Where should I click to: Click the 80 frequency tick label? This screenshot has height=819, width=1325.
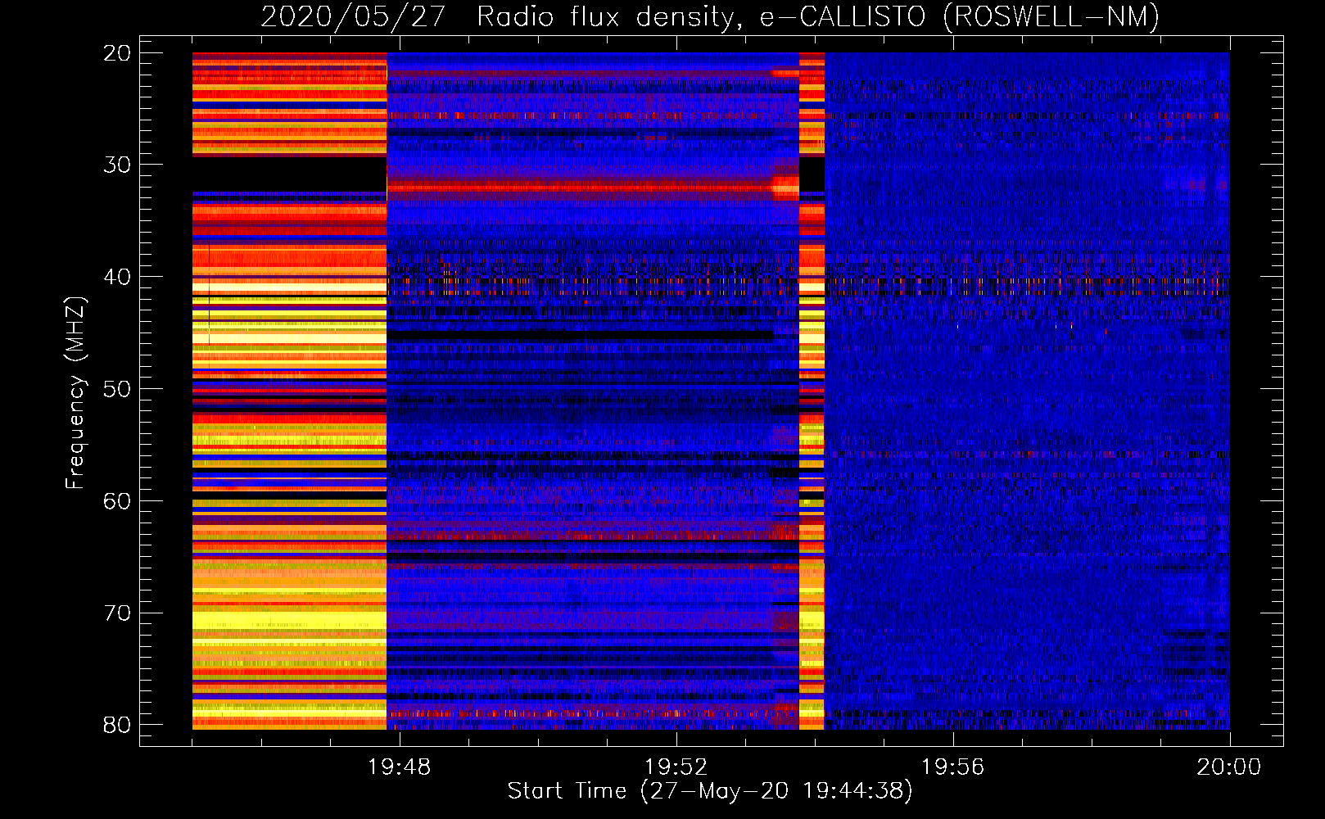tap(118, 725)
